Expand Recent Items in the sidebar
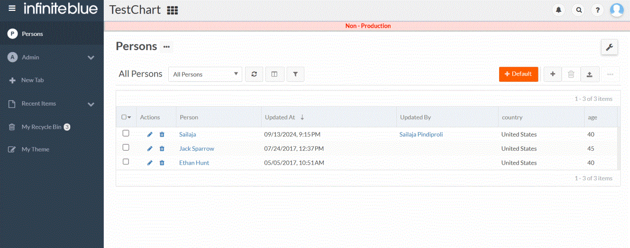This screenshot has height=248, width=630. [91, 104]
